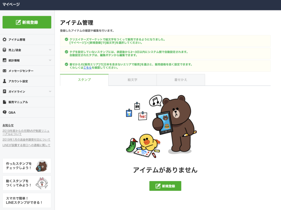This screenshot has height=210, width=281.
Task: Open the お知らせ heading link
Action: (8, 125)
